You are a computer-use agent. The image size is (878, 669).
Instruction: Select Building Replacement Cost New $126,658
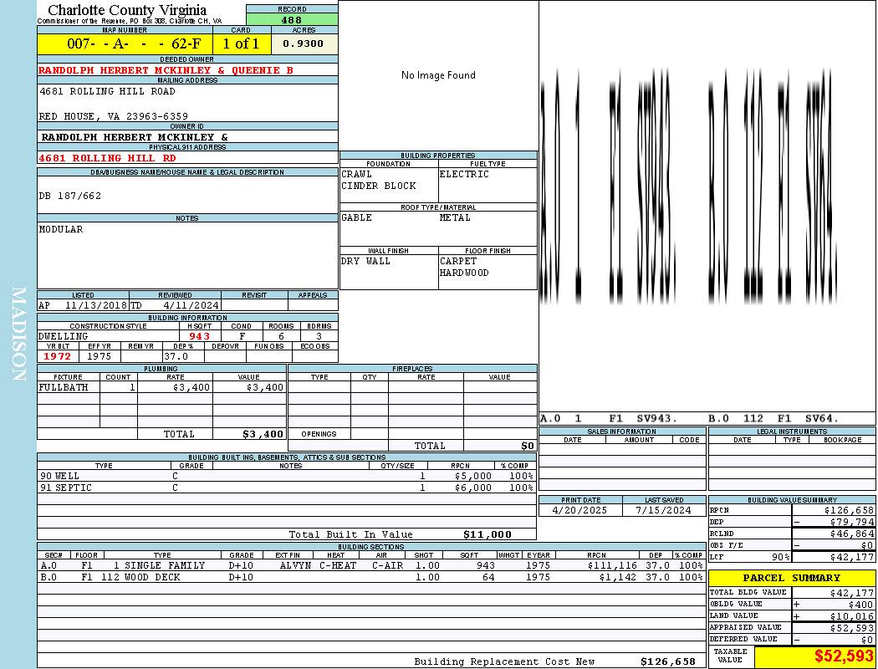[x=668, y=661]
